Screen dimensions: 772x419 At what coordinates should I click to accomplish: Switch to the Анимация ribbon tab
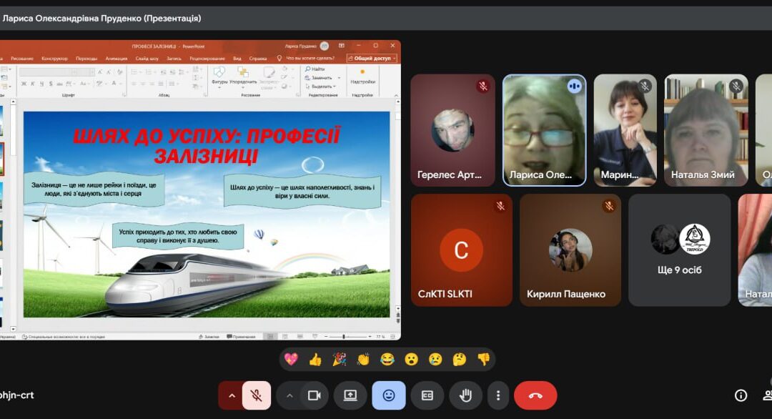[x=116, y=59]
